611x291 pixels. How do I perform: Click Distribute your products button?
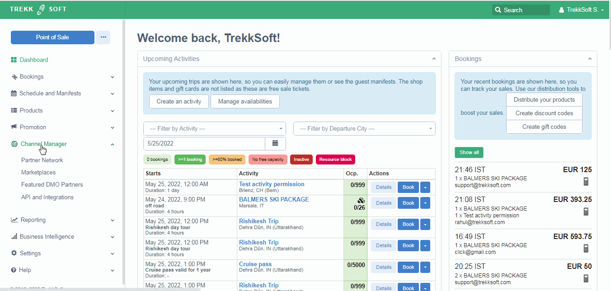point(544,99)
